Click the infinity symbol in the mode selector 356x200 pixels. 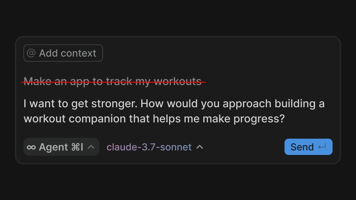[x=31, y=147]
